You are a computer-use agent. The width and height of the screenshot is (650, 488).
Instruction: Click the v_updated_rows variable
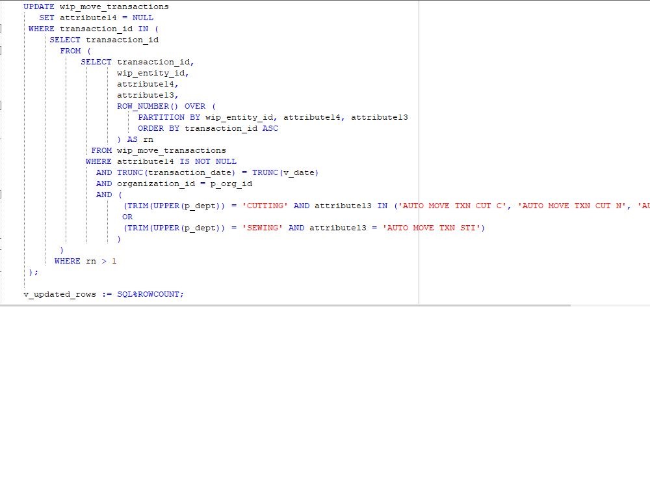[60, 294]
